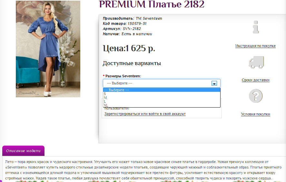Click the manufacturer TM Seventeen text

(149, 18)
